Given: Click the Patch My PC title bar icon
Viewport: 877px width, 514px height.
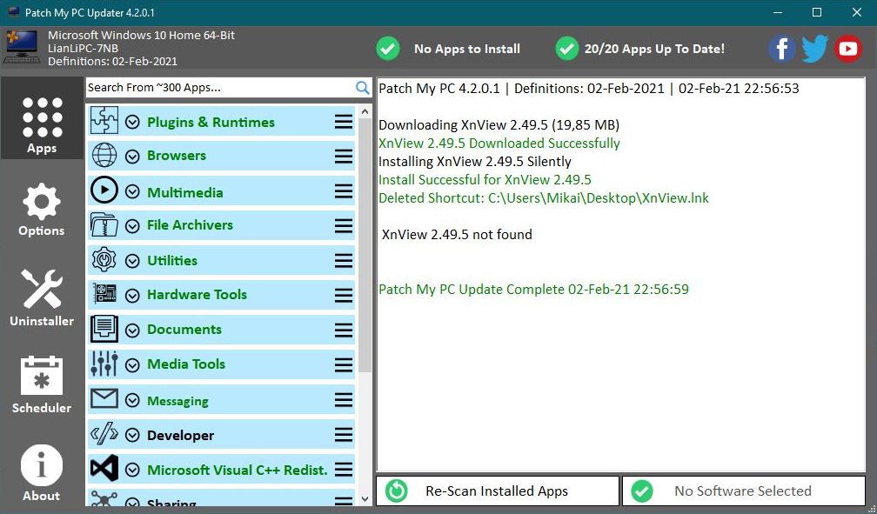Looking at the screenshot, I should pyautogui.click(x=13, y=12).
